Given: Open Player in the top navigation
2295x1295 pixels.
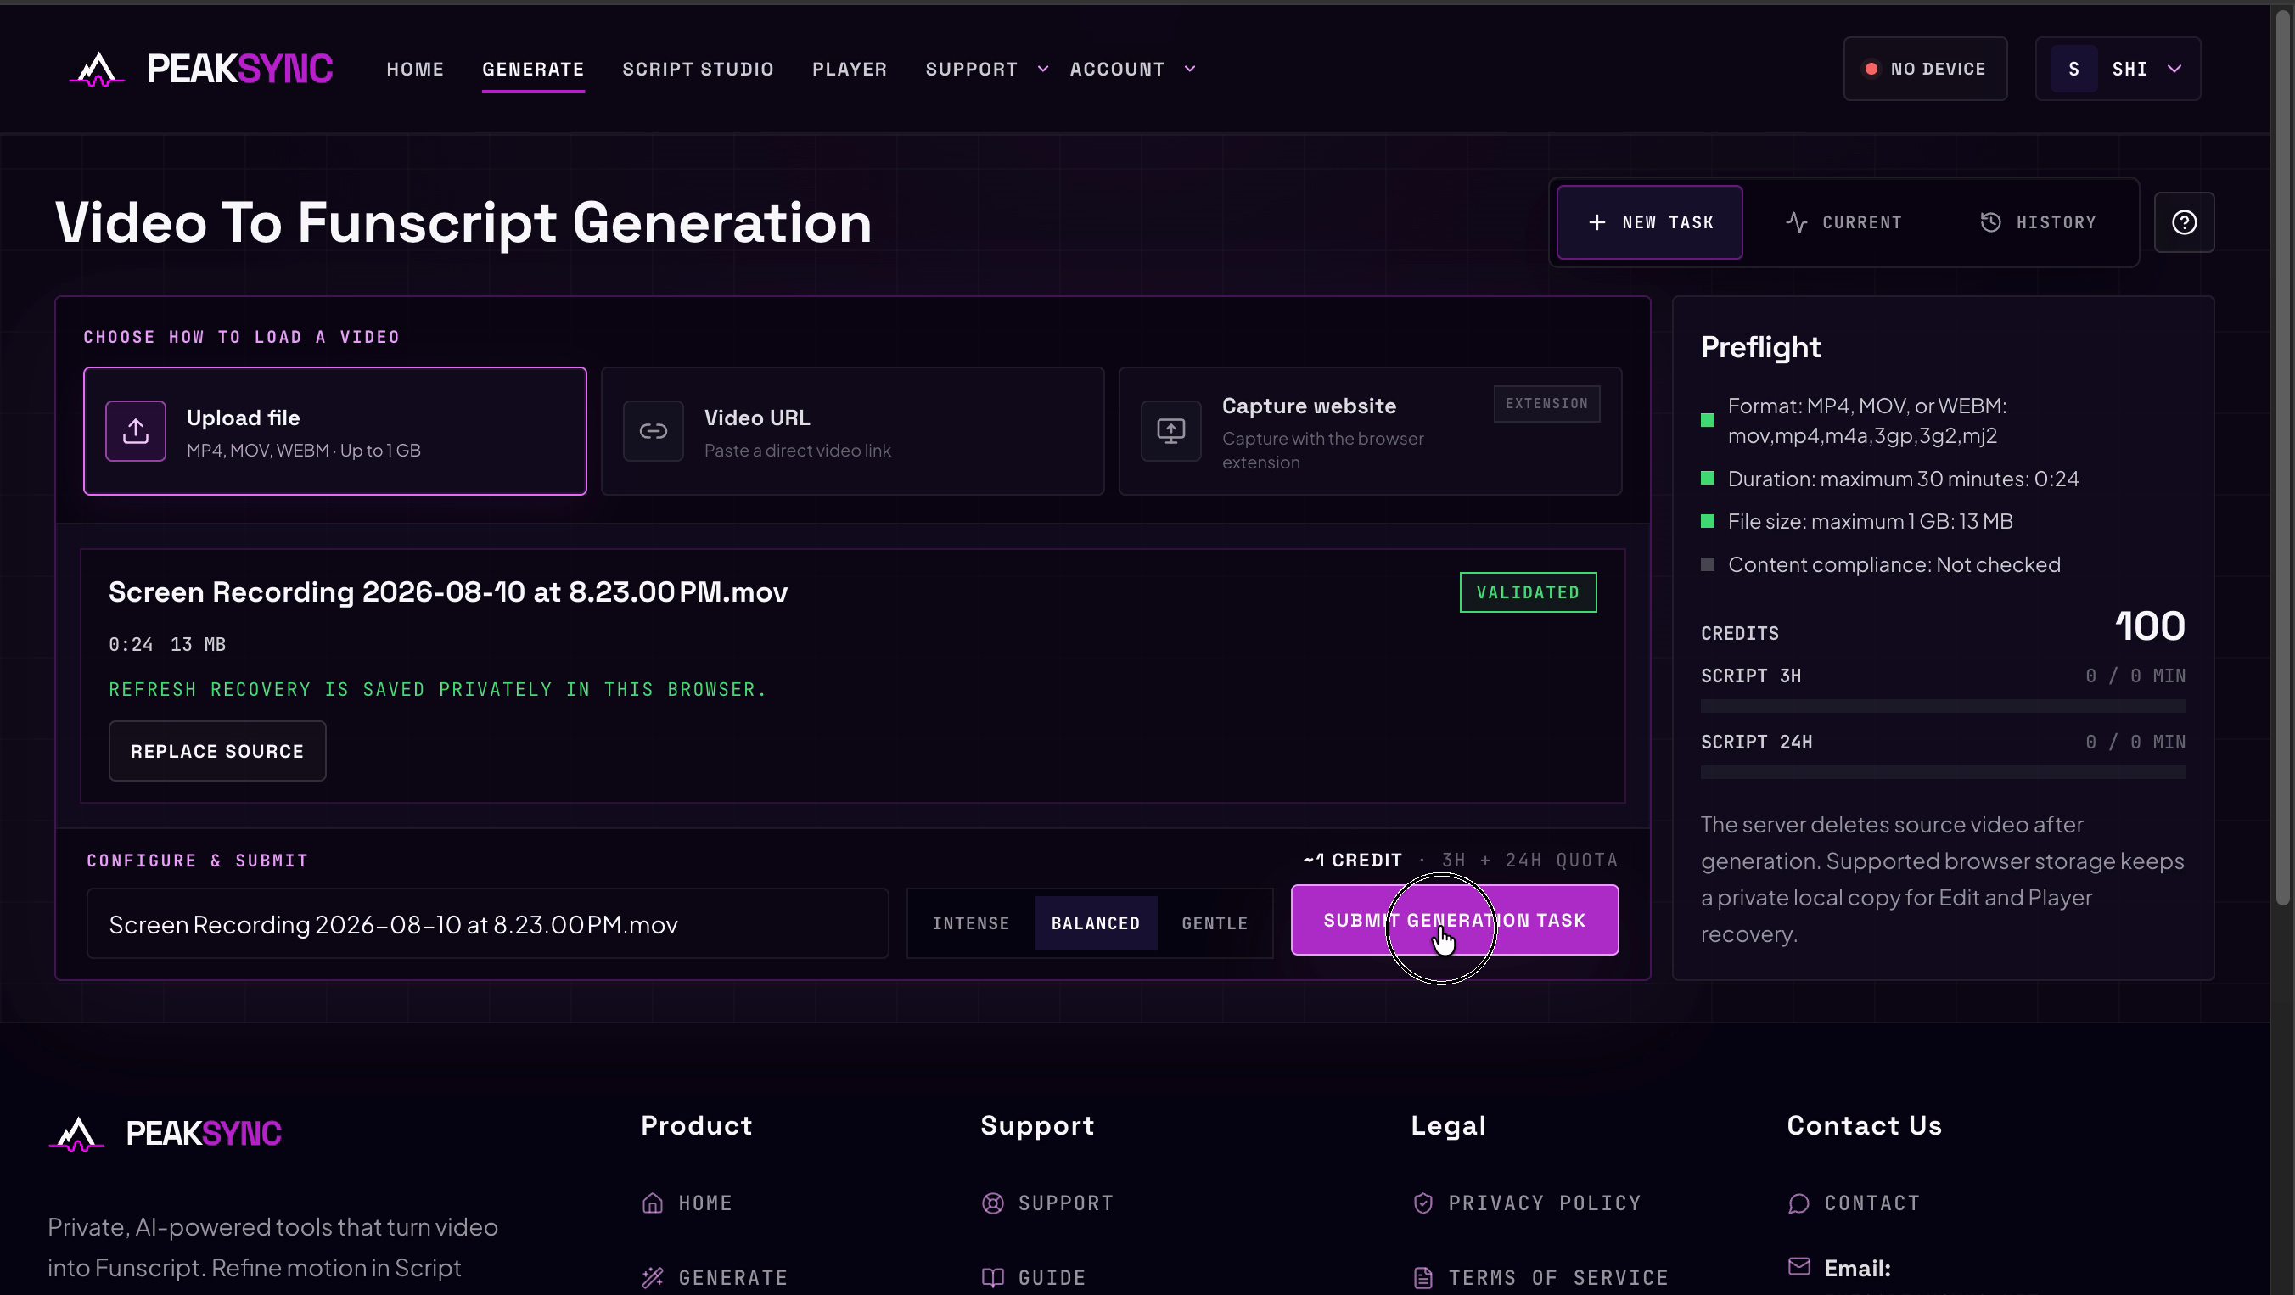Looking at the screenshot, I should [x=850, y=70].
